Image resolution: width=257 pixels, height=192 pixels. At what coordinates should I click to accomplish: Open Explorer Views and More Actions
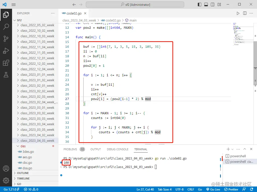[x=53, y=13]
